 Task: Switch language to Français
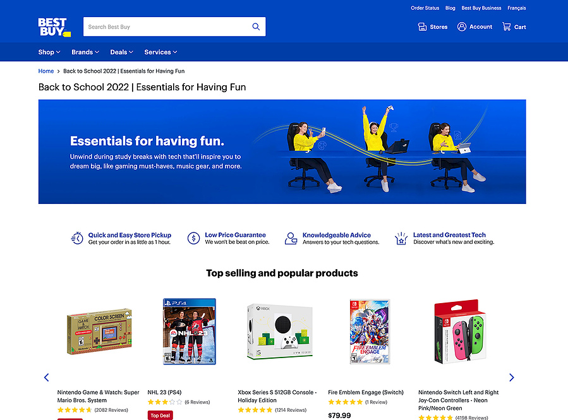(517, 8)
